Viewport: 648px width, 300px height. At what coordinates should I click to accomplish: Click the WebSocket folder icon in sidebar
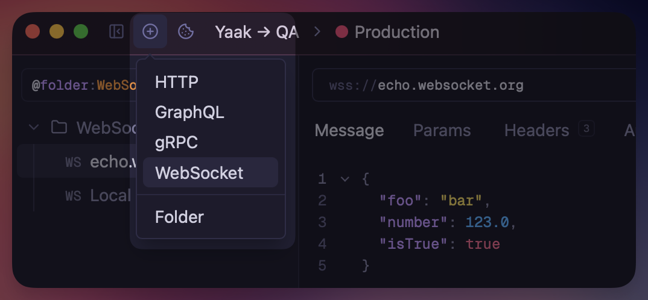tap(59, 128)
